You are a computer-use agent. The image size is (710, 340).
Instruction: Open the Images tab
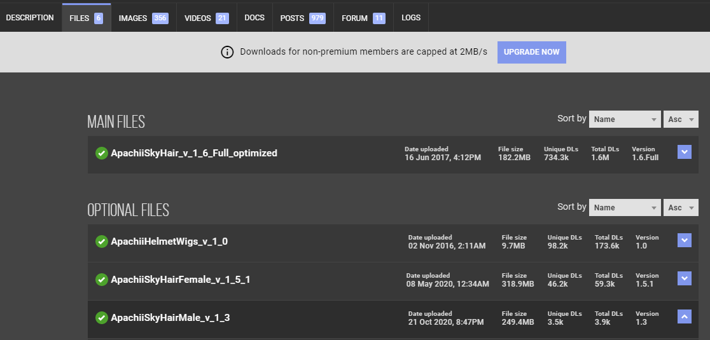pyautogui.click(x=143, y=18)
